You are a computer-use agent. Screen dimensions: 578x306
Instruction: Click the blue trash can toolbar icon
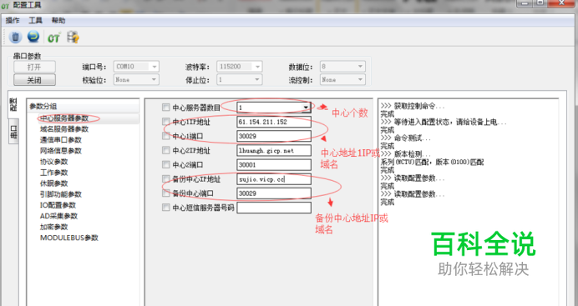coord(16,38)
